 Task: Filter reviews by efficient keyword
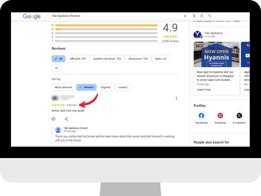(x=78, y=59)
